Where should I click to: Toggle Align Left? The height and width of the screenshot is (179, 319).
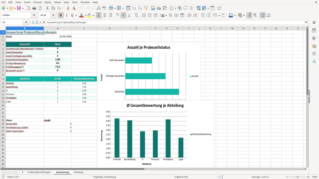click(99, 15)
